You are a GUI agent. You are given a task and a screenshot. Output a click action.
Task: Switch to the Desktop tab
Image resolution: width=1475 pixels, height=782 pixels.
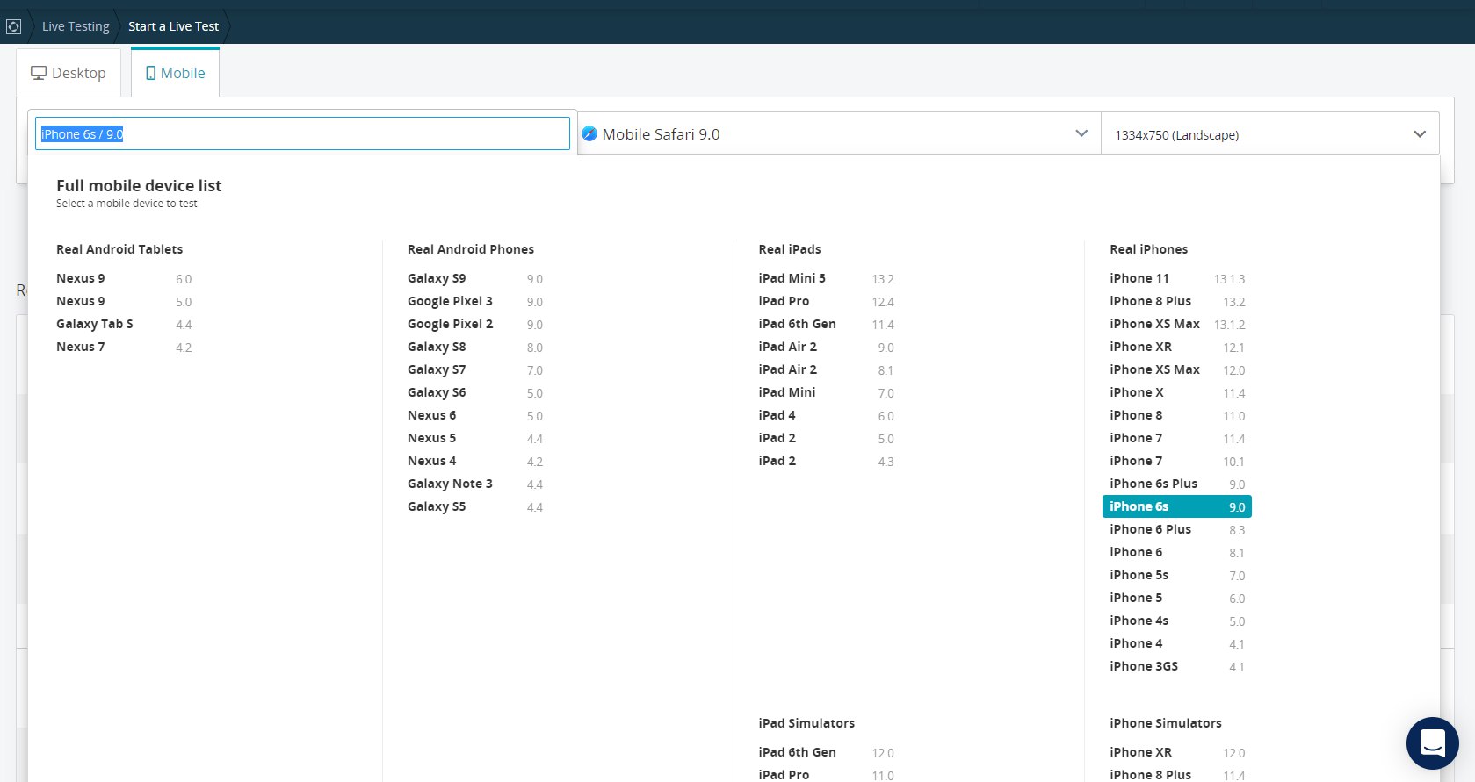click(69, 73)
